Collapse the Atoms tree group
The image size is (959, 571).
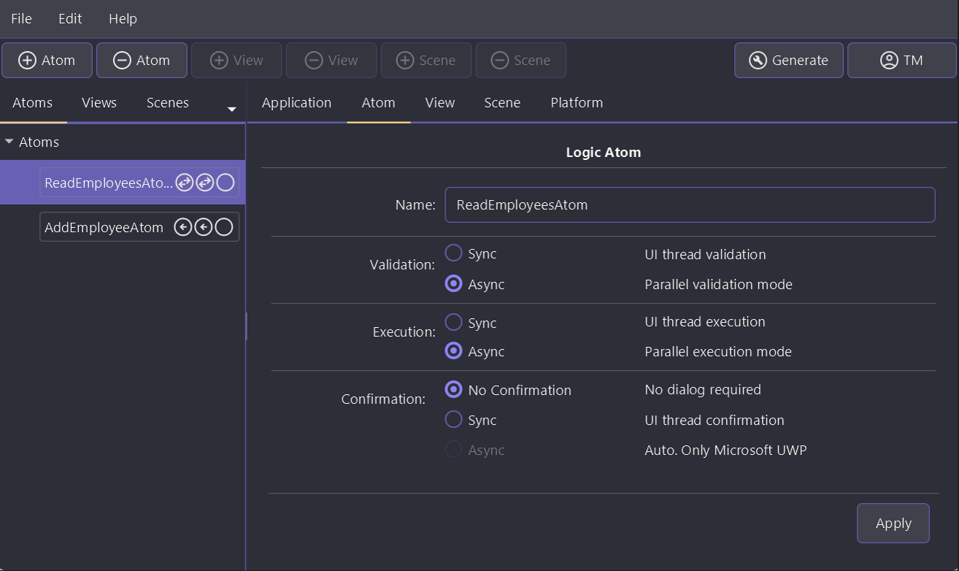[x=9, y=142]
